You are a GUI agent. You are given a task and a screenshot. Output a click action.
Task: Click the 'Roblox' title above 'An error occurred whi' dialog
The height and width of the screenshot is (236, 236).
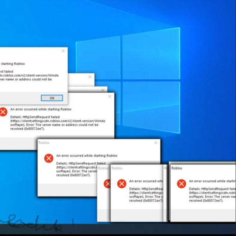(x=117, y=168)
